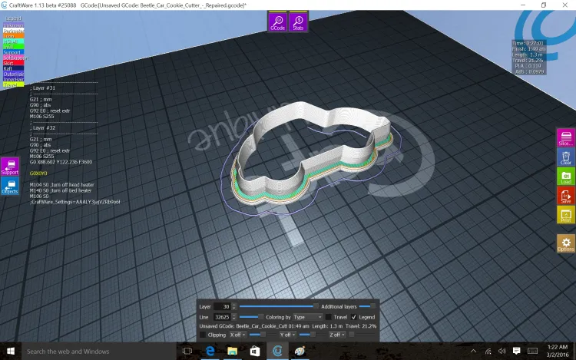Viewport: 576px width, 360px height.
Task: Click the Layer slider track
Action: point(276,306)
